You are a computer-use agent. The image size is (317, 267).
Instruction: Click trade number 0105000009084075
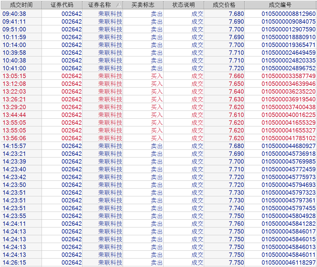click(289, 22)
